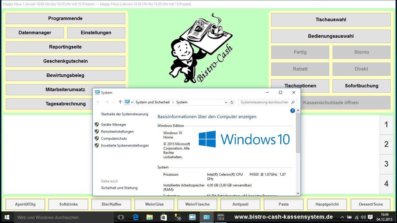The image size is (397, 223).
Task: Open the network Wi-Fi tray icon
Action: pyautogui.click(x=357, y=217)
